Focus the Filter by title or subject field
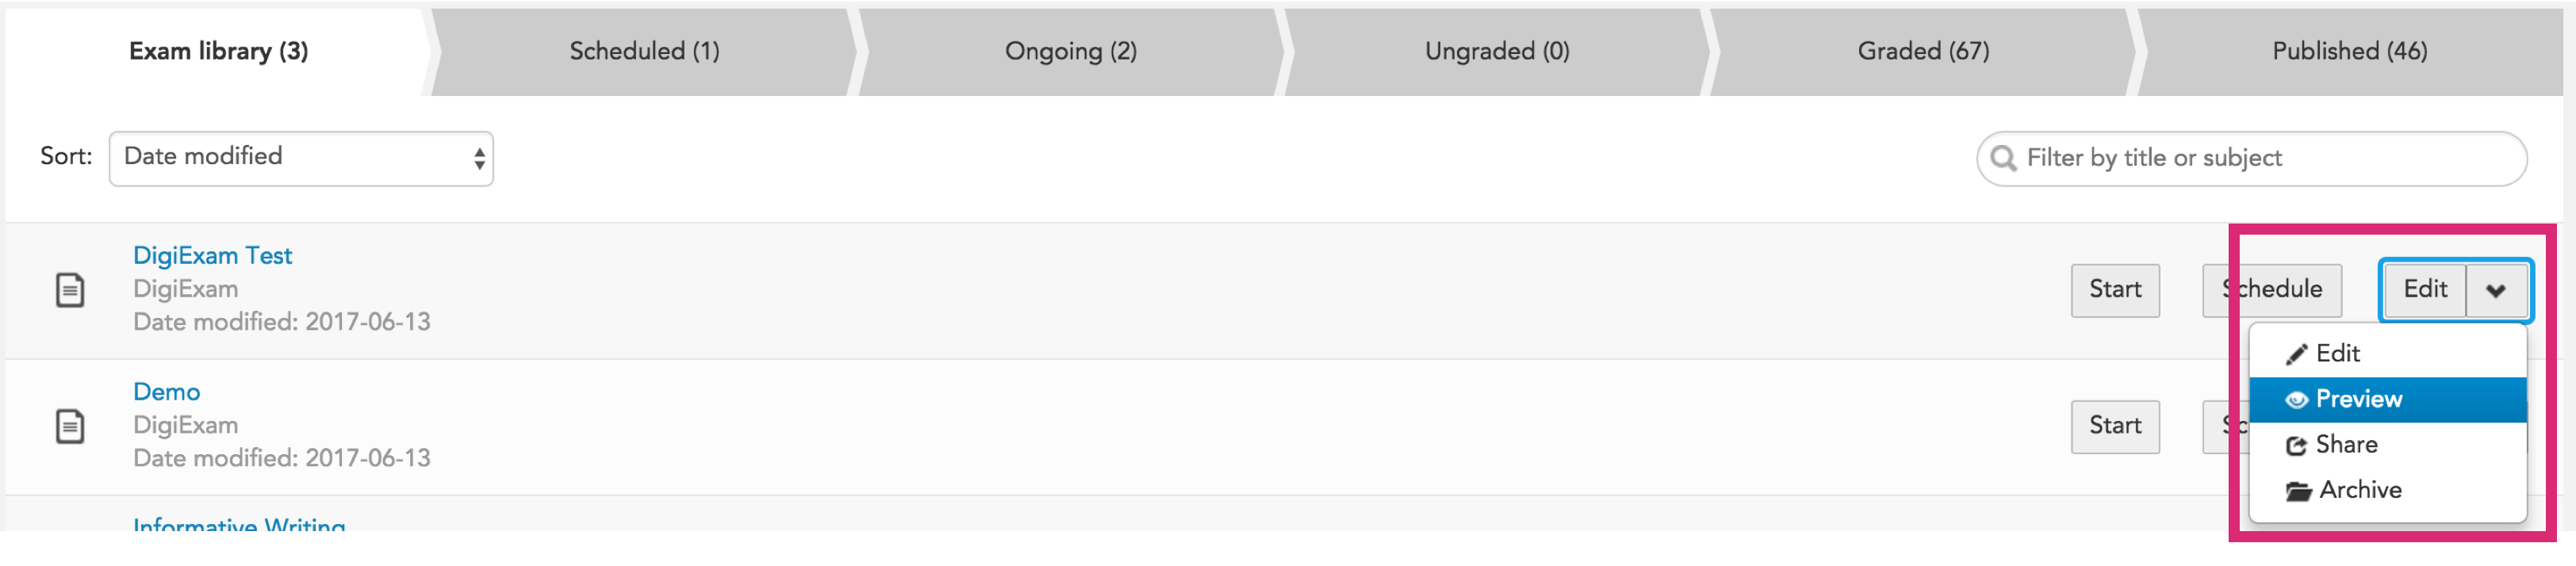The image size is (2576, 566). [x=2252, y=158]
